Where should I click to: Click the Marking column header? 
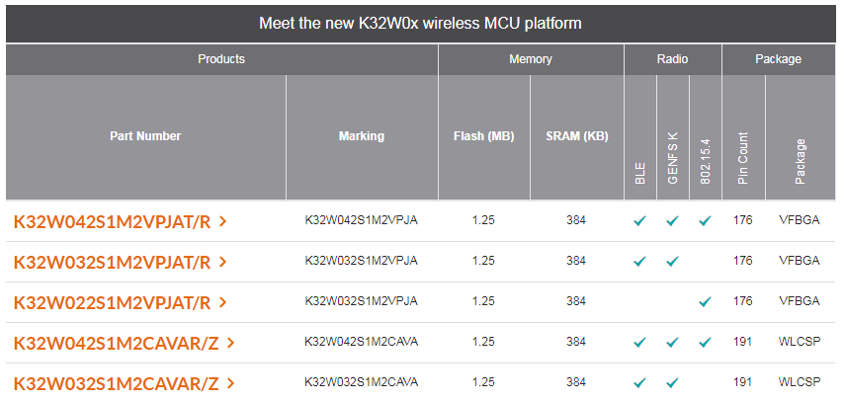coord(361,136)
